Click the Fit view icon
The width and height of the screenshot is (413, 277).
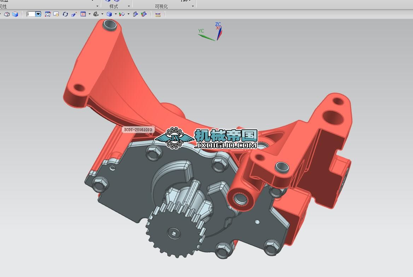[48, 14]
